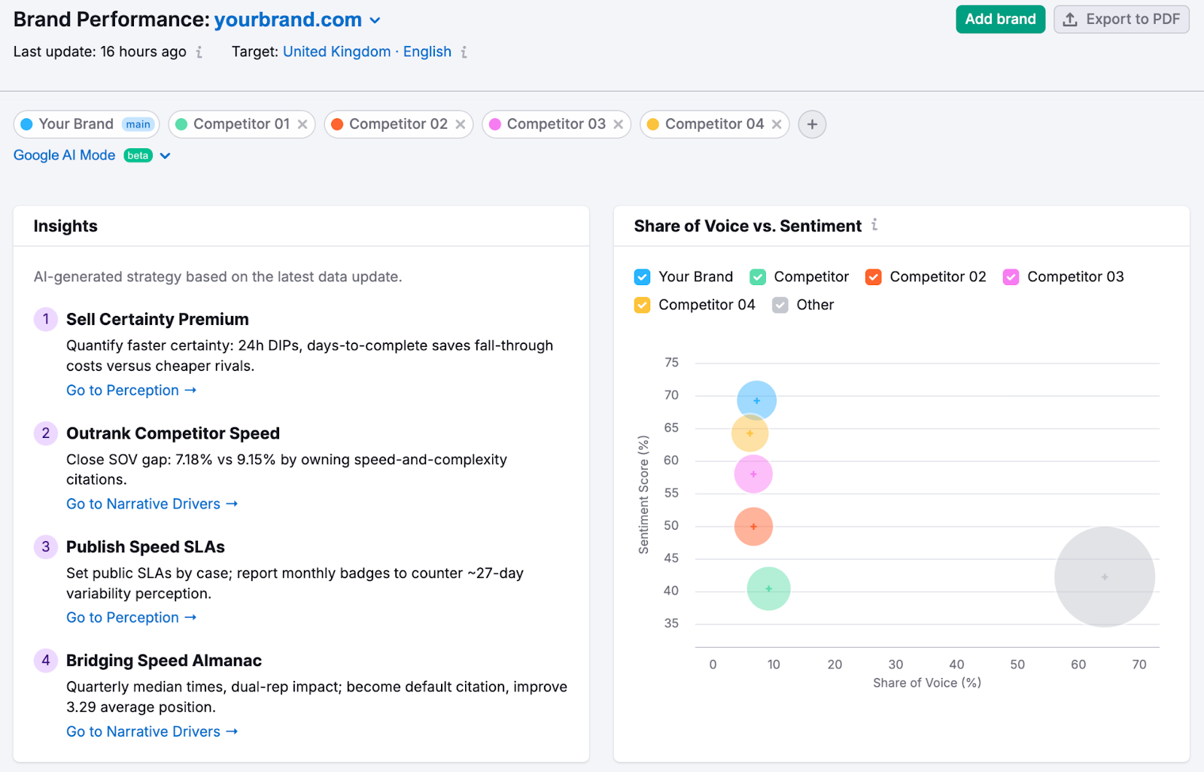The height and width of the screenshot is (772, 1204).
Task: Enable the Other checkbox in legend
Action: pyautogui.click(x=780, y=305)
